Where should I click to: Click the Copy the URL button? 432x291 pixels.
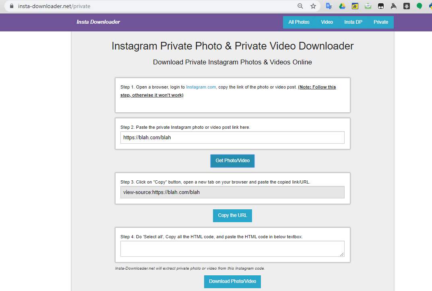point(233,216)
